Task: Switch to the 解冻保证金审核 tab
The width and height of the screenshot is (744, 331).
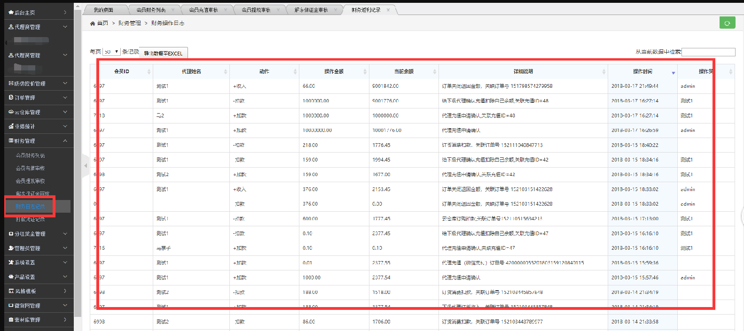Action: 311,10
